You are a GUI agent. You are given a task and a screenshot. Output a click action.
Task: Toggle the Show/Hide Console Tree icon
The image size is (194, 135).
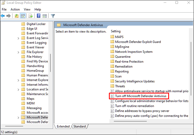coord(23,16)
